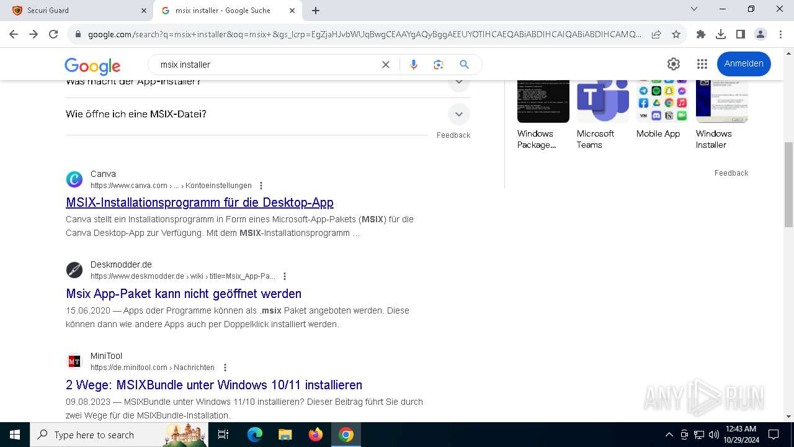This screenshot has height=447, width=794.
Task: Open Google quick settings gear
Action: [x=674, y=64]
